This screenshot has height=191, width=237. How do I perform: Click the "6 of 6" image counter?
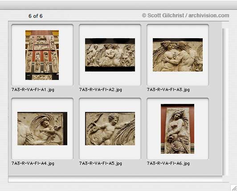tap(36, 16)
